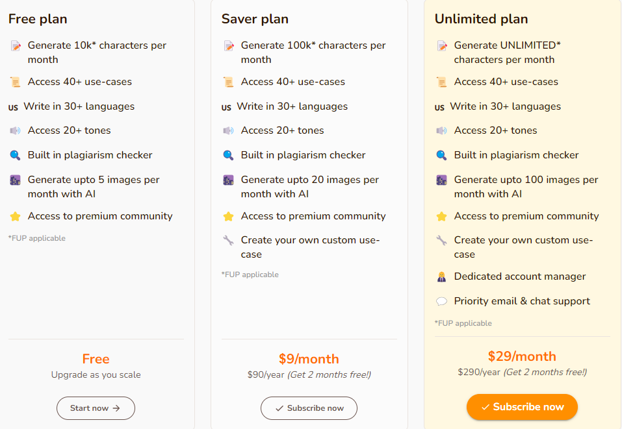Click Subscribe now under Saver plan
The height and width of the screenshot is (429, 622).
(x=309, y=408)
